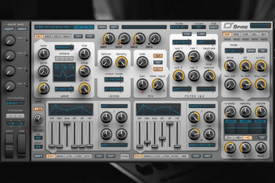
Task: Click the ENV3 sll slider handle
Action: coord(170,123)
